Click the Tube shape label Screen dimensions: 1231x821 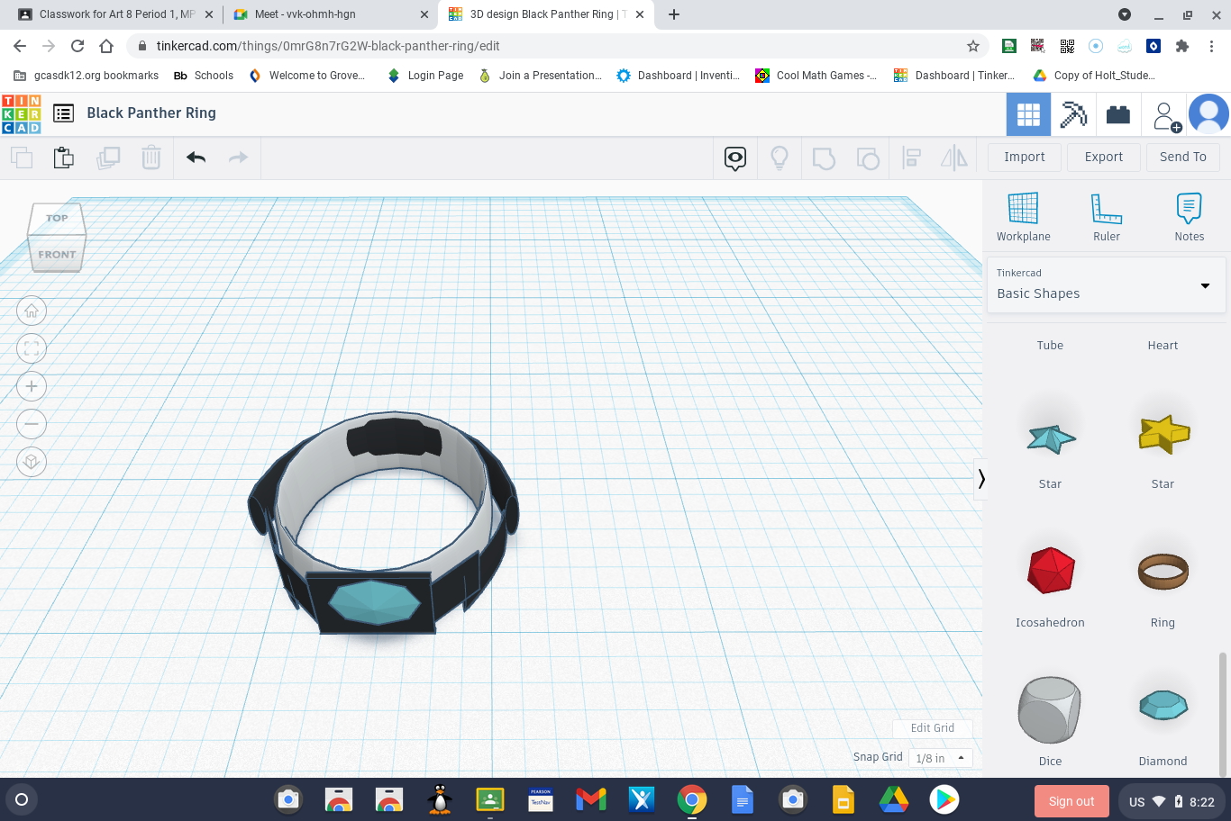click(1050, 346)
